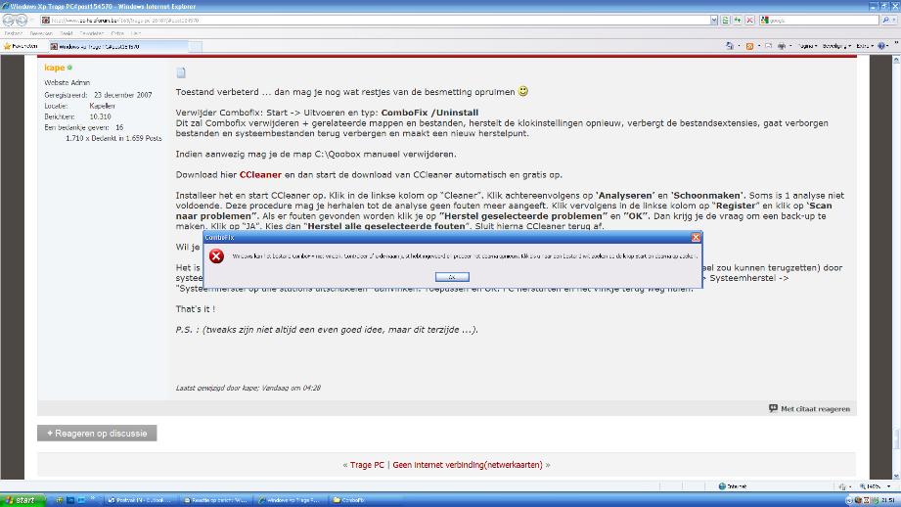The image size is (901, 507).
Task: Open the Favorieten menu
Action: click(92, 33)
